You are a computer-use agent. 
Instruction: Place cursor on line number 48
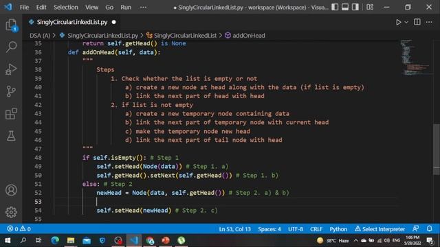38,157
